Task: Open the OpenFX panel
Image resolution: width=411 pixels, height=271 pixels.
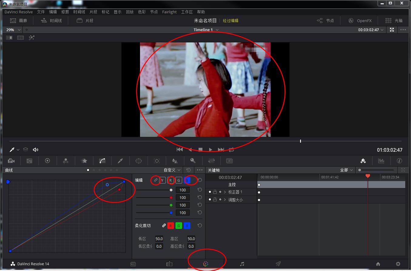Action: 360,21
